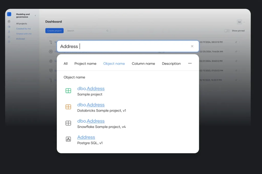262x174 pixels.
Task: Click the diagram icon beside Postgre SQL Address
Action: (x=68, y=139)
